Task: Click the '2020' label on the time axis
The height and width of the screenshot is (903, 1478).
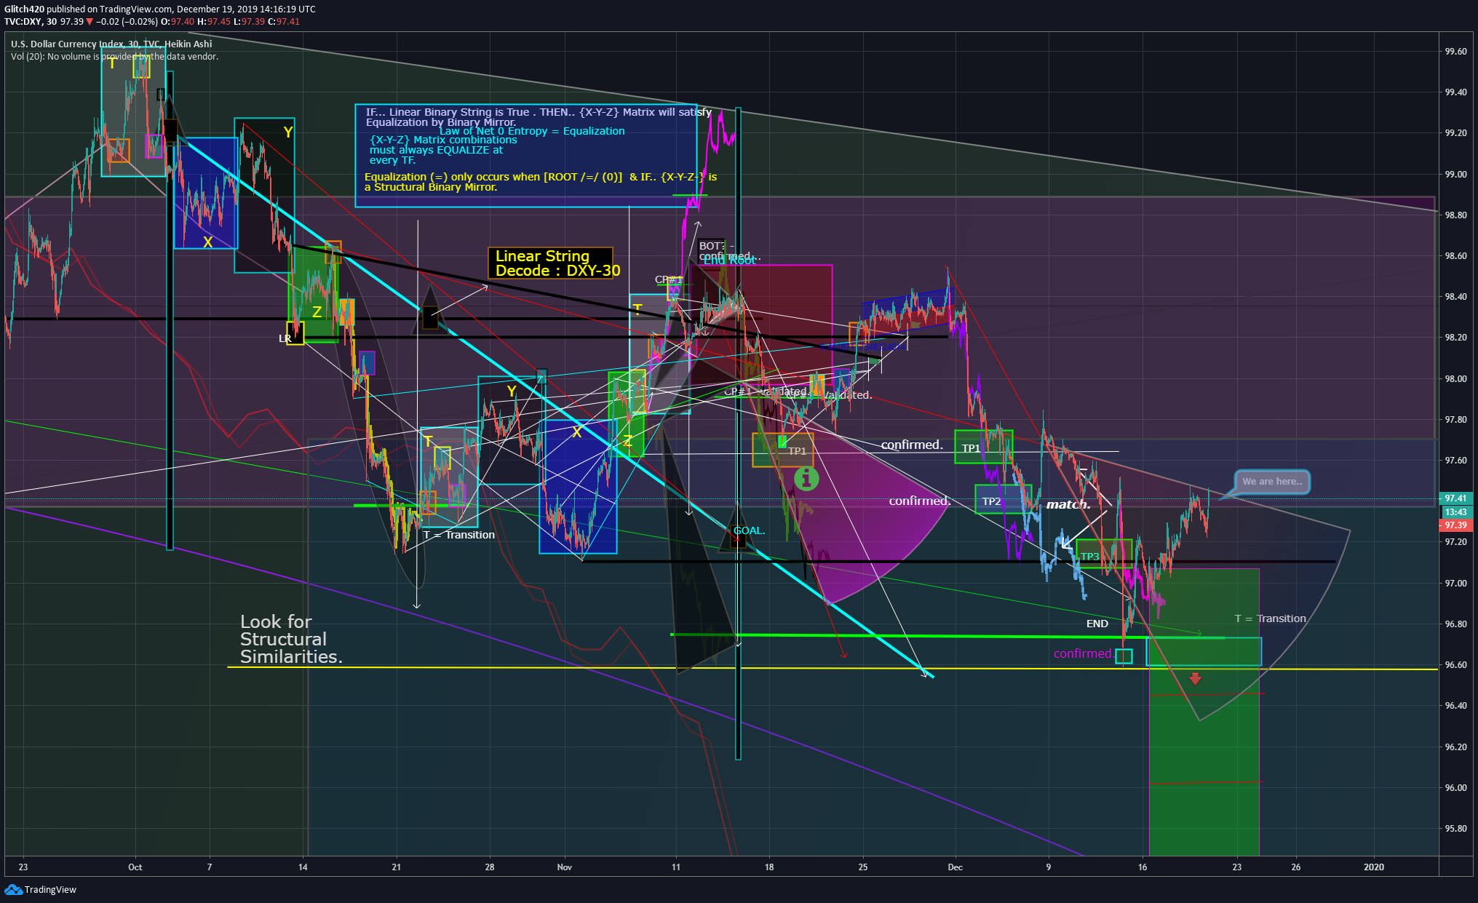Action: pyautogui.click(x=1373, y=867)
